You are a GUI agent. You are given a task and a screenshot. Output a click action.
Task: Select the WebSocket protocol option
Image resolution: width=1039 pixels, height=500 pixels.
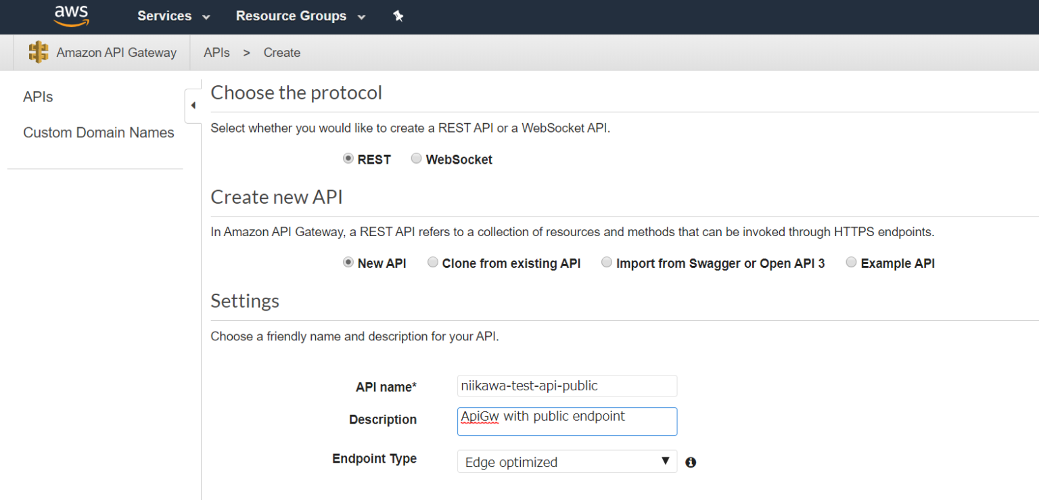(416, 158)
